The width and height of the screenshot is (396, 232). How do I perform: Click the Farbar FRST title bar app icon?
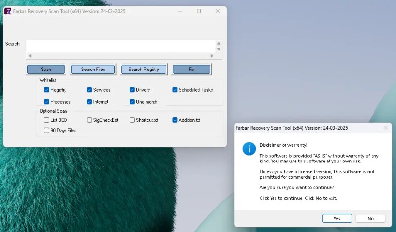tap(8, 11)
